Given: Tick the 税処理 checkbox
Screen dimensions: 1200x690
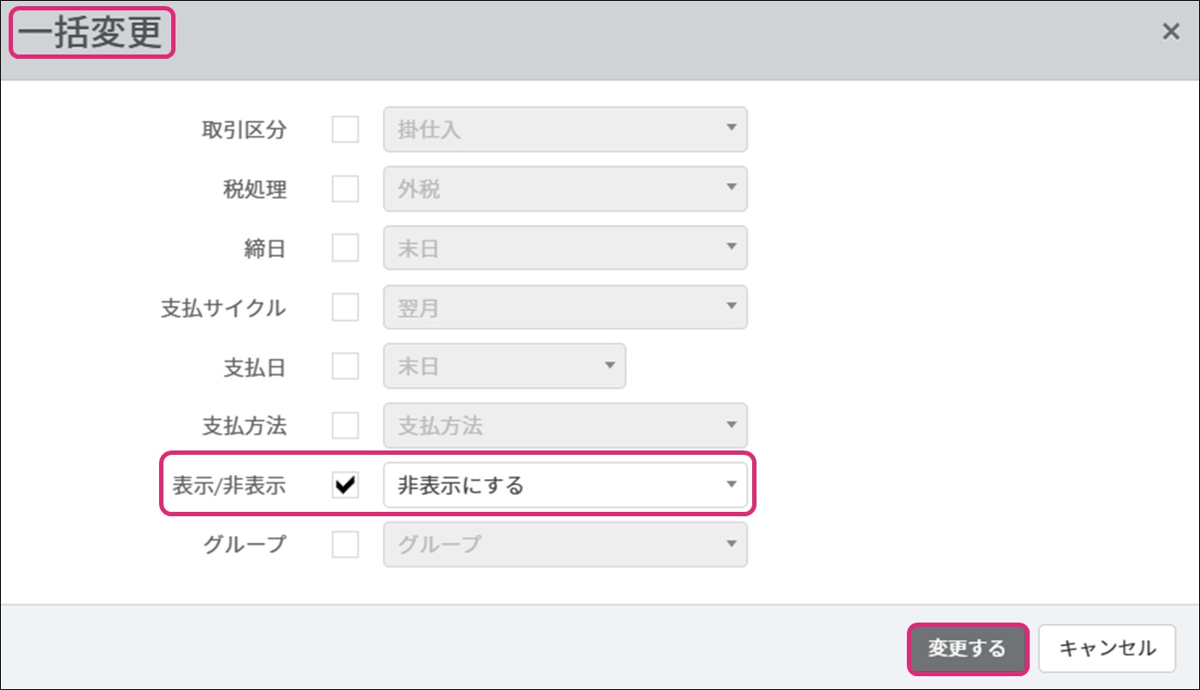Looking at the screenshot, I should (345, 189).
